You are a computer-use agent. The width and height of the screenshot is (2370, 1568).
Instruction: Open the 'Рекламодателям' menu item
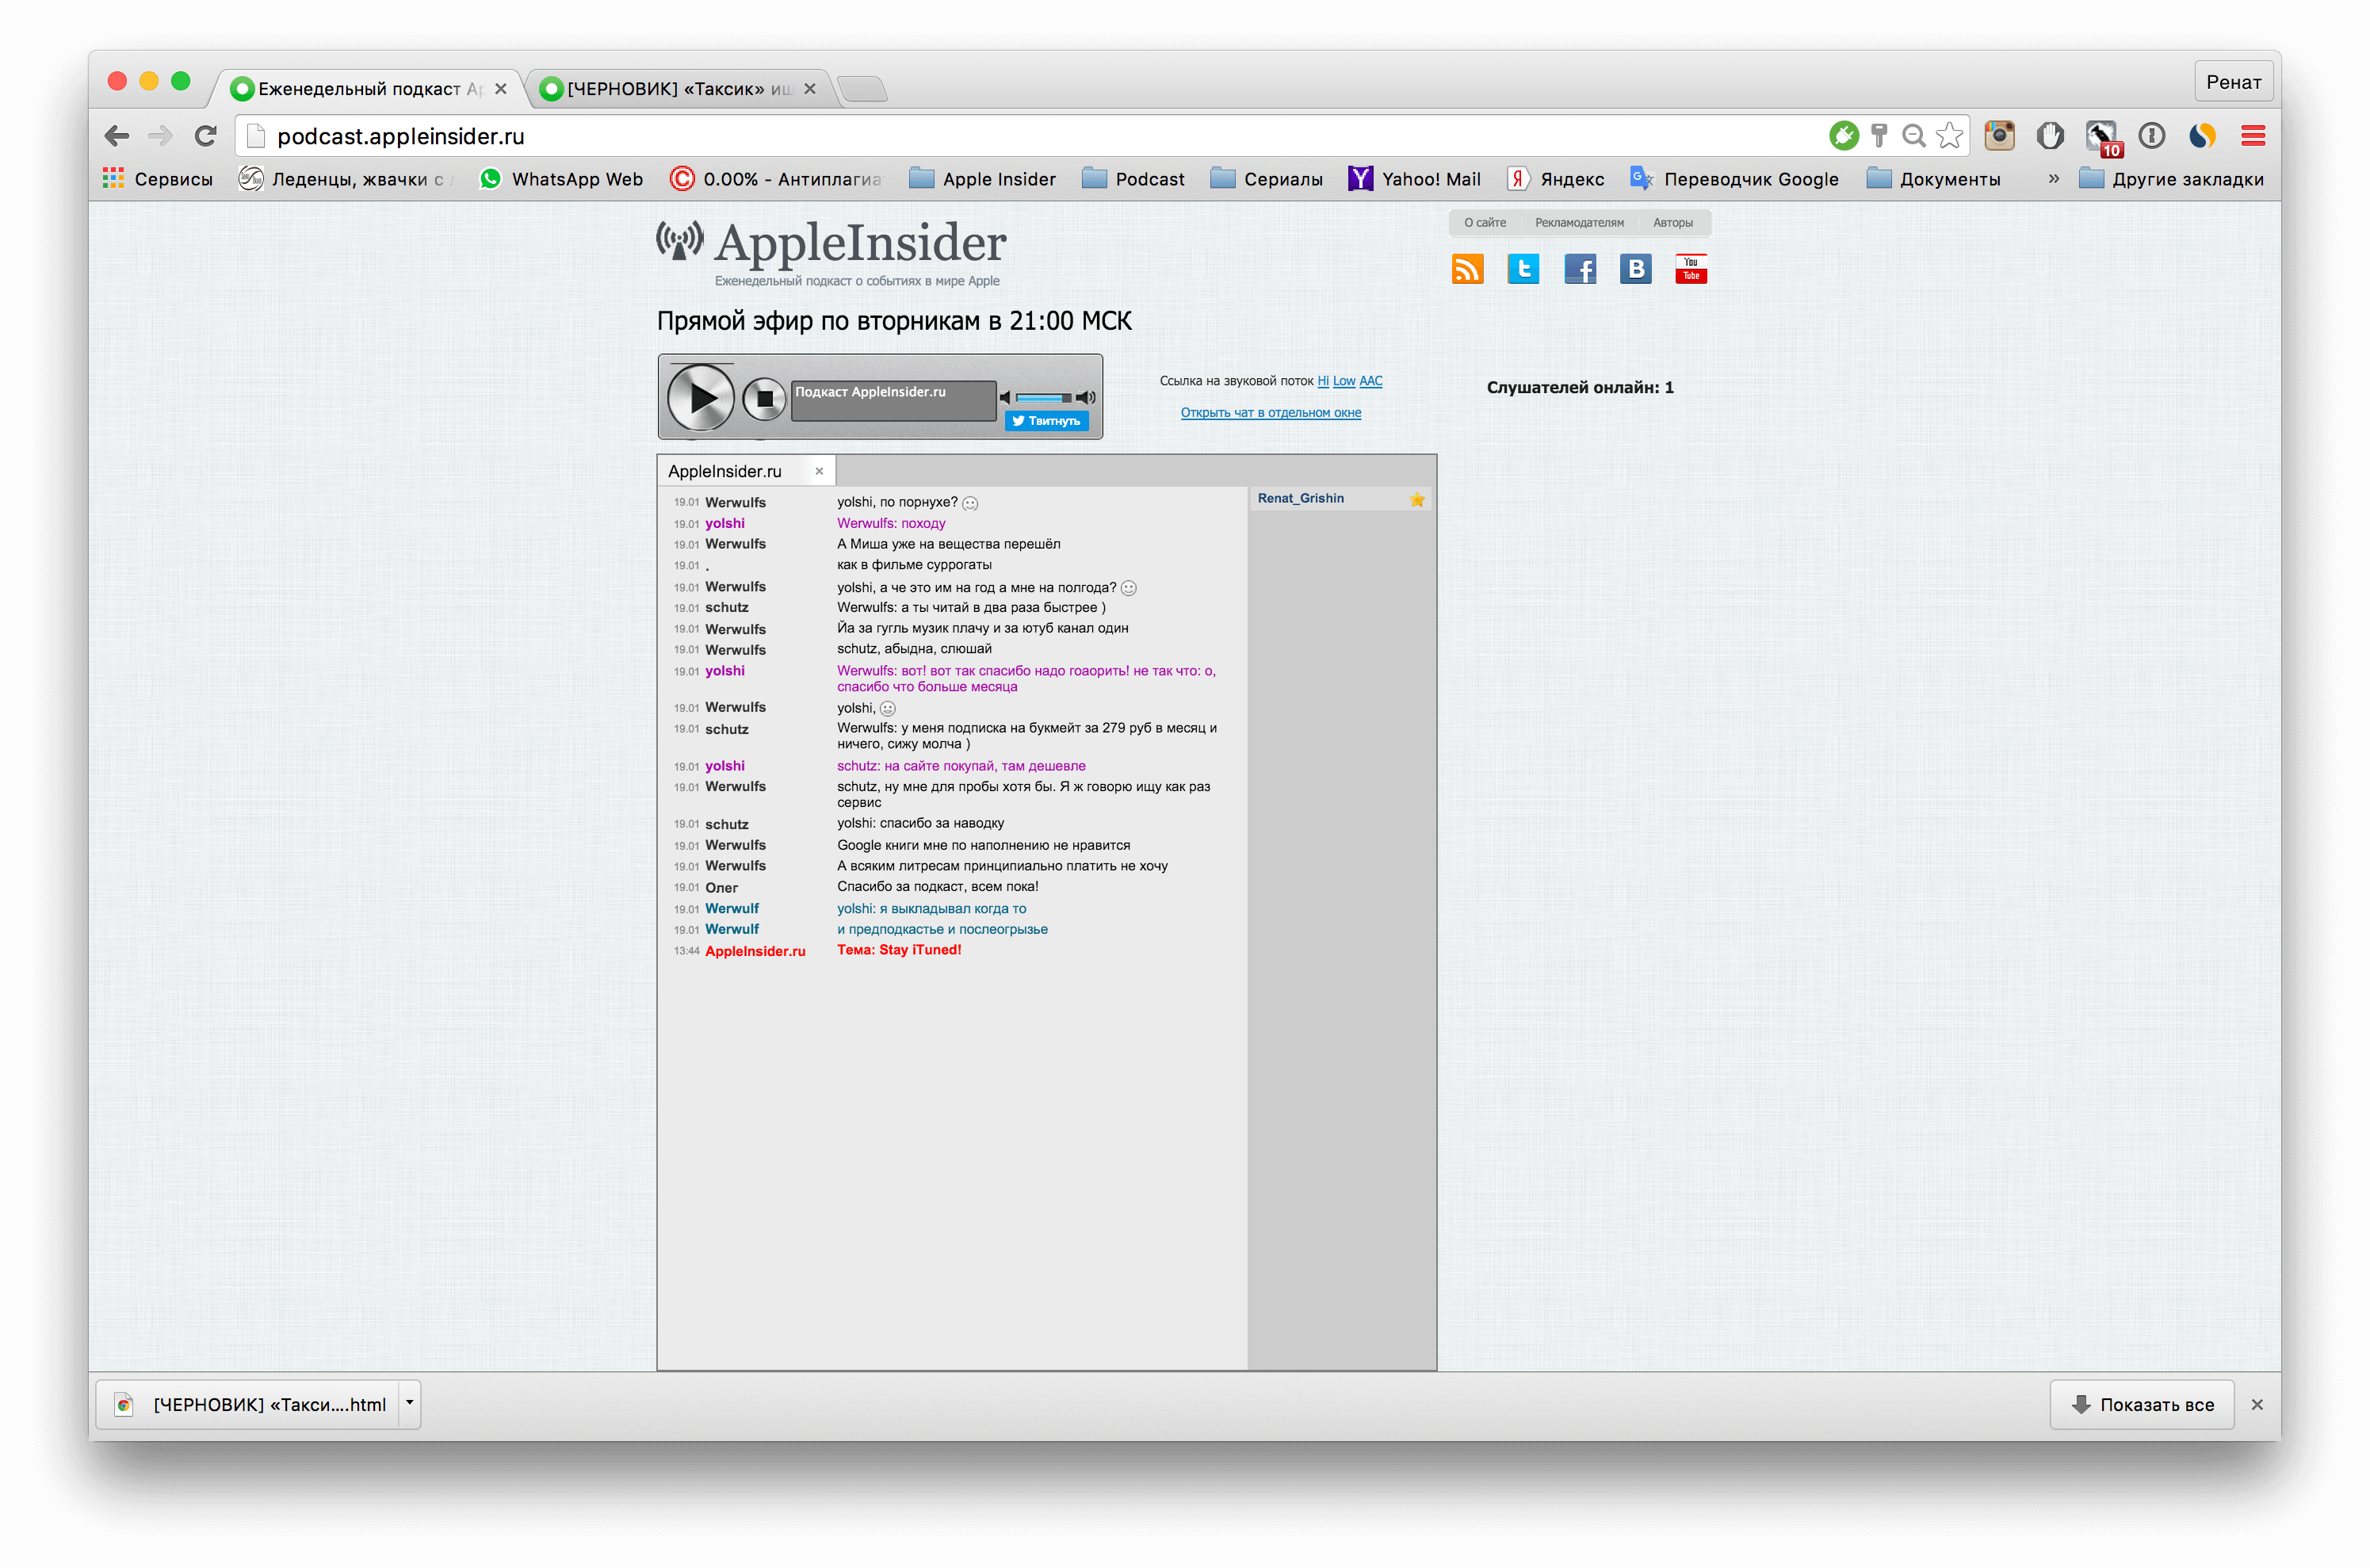(1579, 223)
